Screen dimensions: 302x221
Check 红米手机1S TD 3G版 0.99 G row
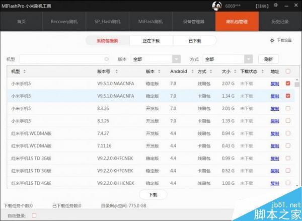(x=288, y=158)
